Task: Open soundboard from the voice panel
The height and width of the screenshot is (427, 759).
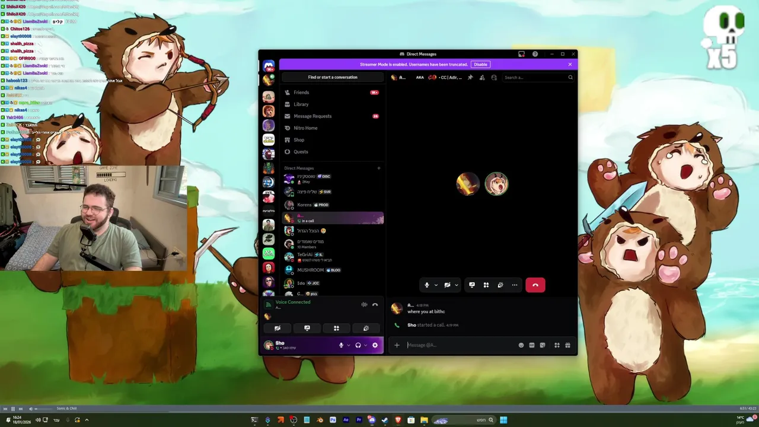Action: tap(366, 328)
